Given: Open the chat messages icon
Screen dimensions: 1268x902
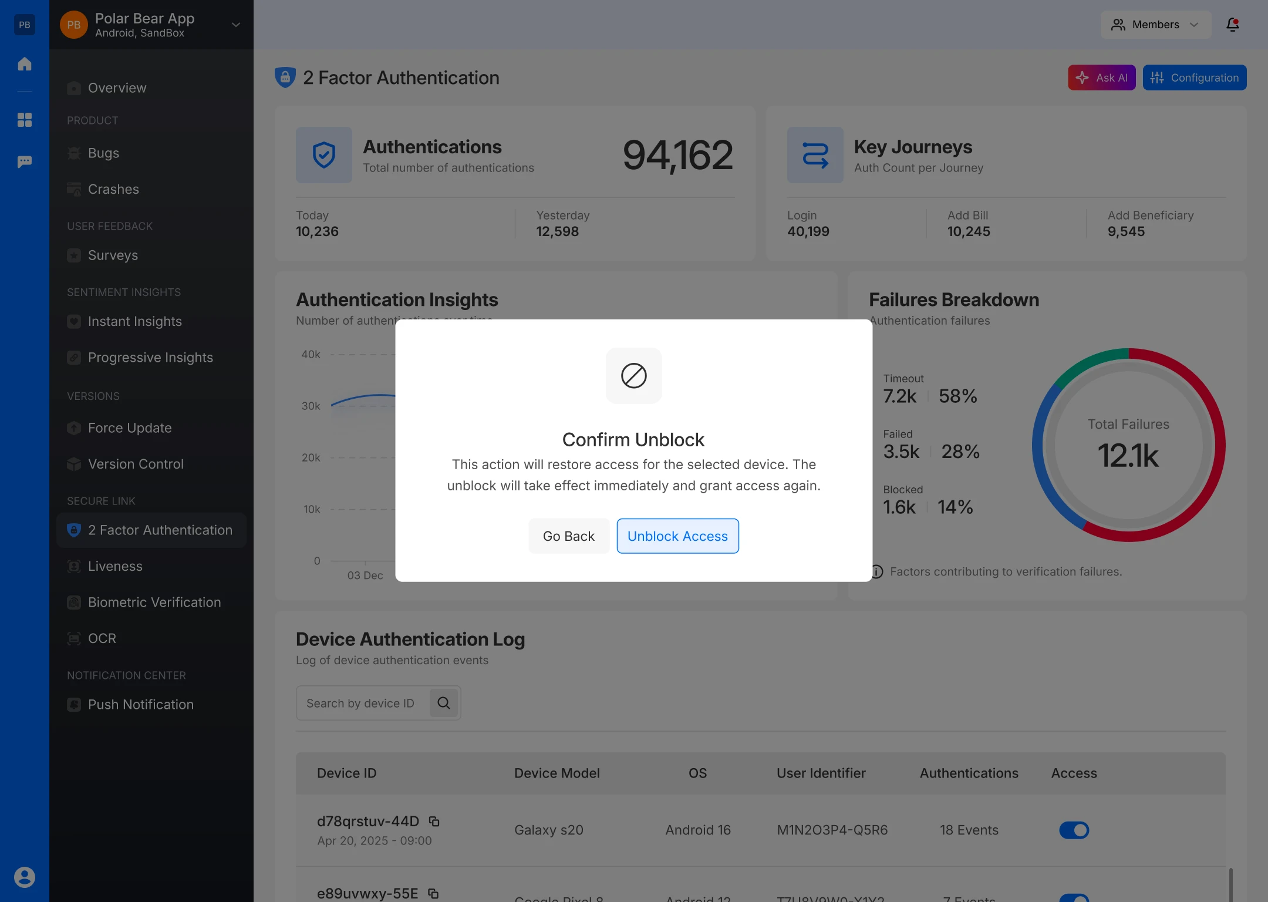Looking at the screenshot, I should coord(25,161).
